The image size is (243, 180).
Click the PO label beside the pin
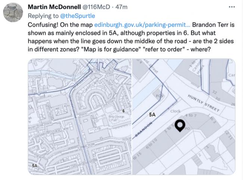pos(187,129)
